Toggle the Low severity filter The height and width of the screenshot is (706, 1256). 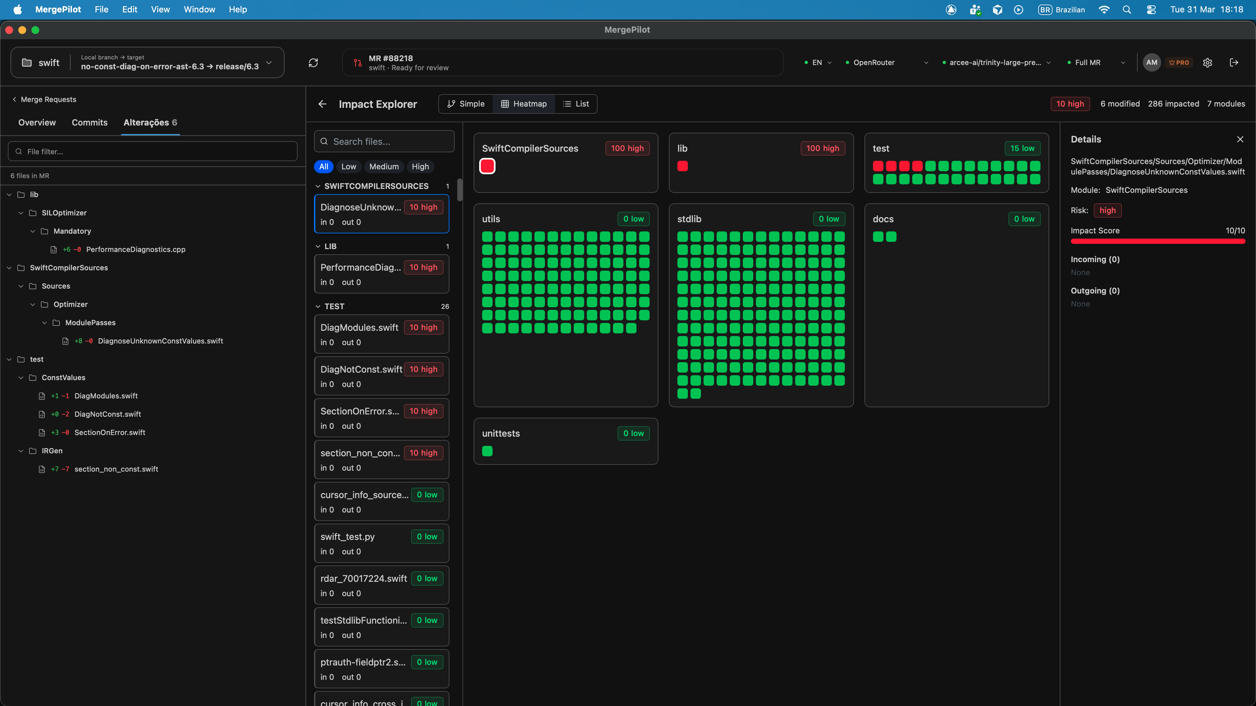[349, 166]
